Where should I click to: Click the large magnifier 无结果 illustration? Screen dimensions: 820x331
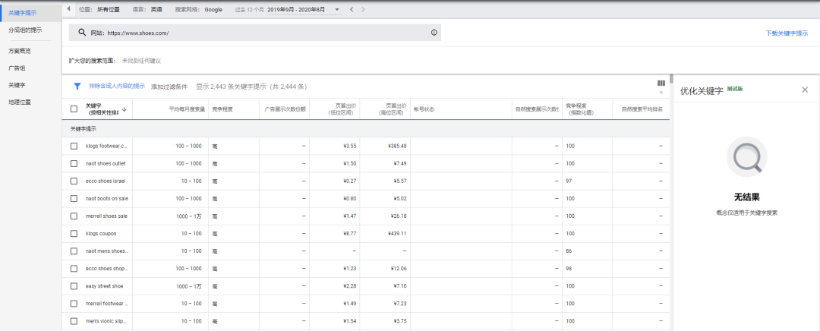click(747, 156)
